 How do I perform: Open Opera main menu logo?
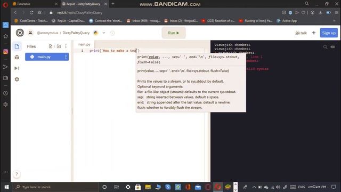coord(5,5)
